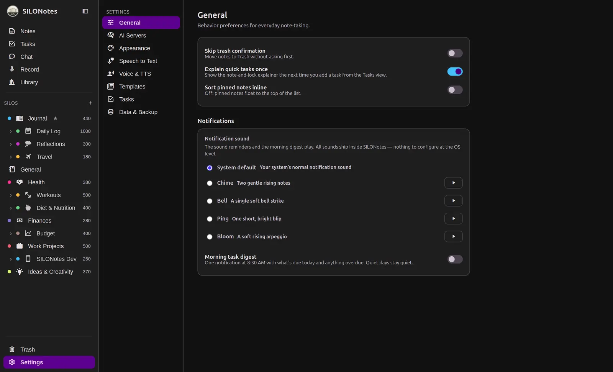Click the Travel airplane icon

coord(28,157)
